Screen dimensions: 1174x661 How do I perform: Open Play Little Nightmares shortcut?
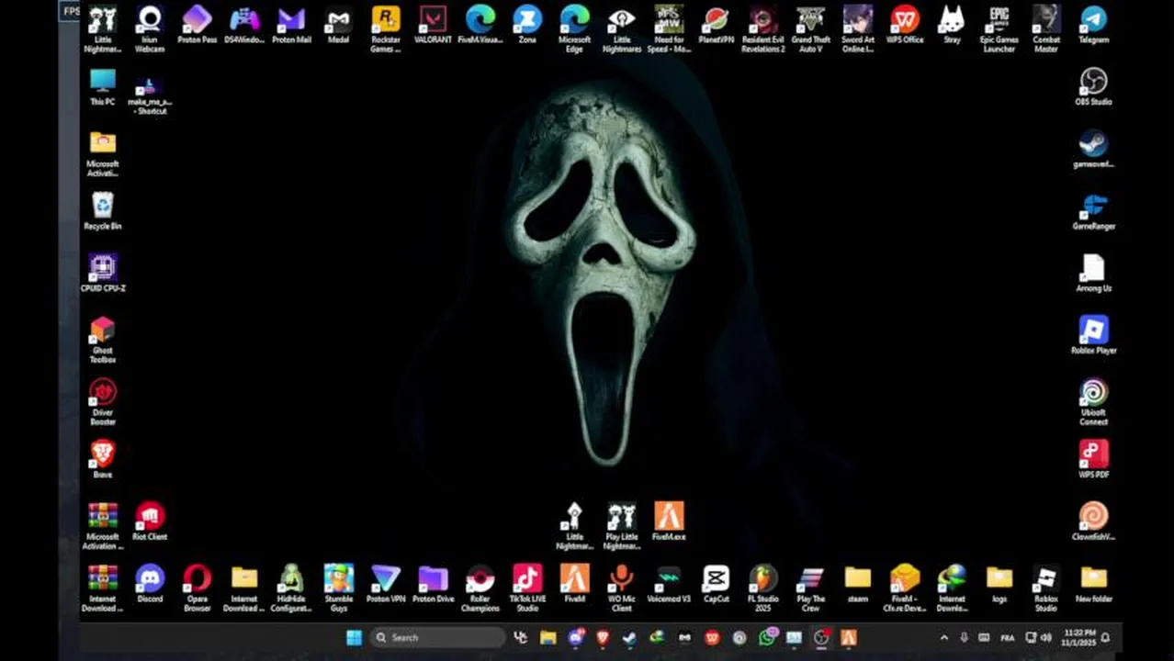tap(622, 525)
